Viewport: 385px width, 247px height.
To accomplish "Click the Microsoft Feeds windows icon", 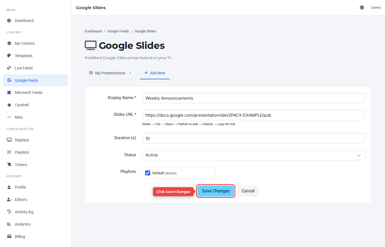I will [x=9, y=92].
